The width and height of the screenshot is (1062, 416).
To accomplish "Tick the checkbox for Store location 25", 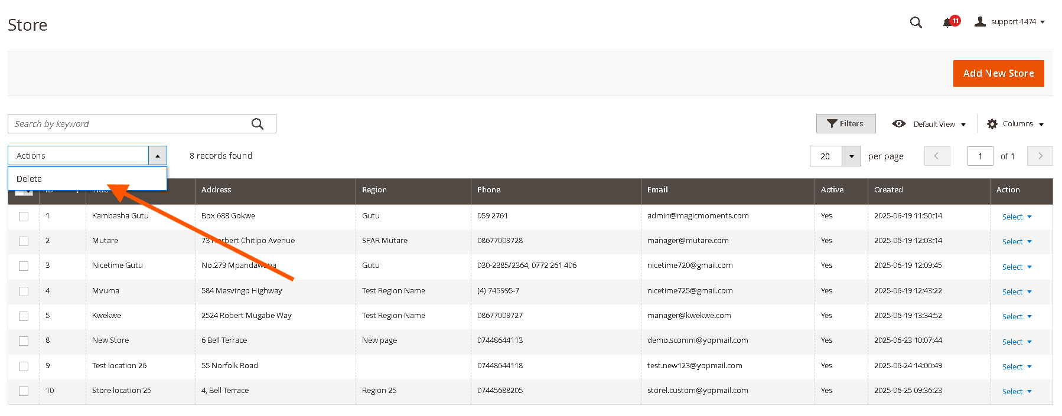I will click(x=24, y=391).
